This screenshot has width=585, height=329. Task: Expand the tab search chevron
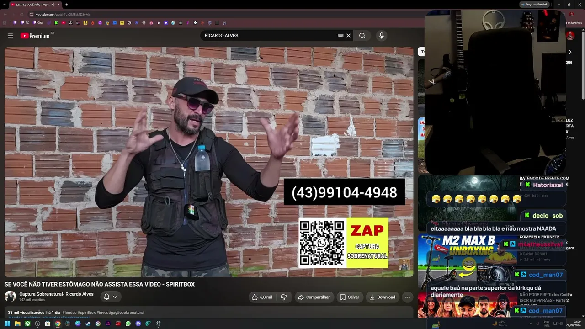click(x=5, y=5)
